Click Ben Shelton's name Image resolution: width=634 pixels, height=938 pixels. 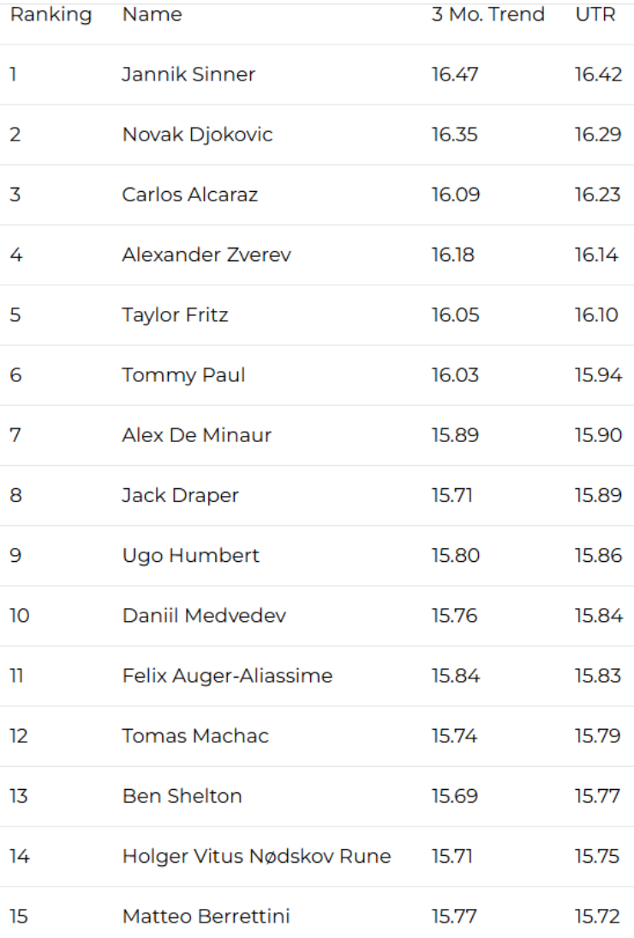(182, 796)
